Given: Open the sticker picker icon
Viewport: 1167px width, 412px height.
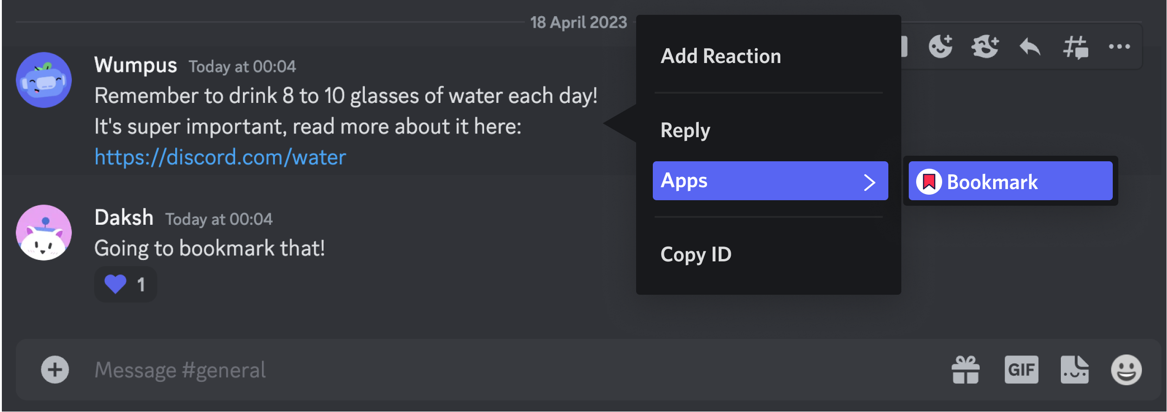Looking at the screenshot, I should pos(1074,369).
